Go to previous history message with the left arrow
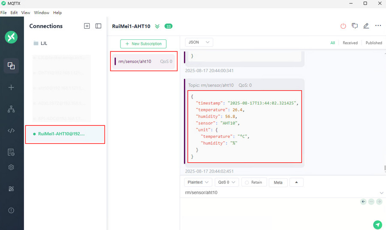The height and width of the screenshot is (230, 386). pyautogui.click(x=363, y=202)
